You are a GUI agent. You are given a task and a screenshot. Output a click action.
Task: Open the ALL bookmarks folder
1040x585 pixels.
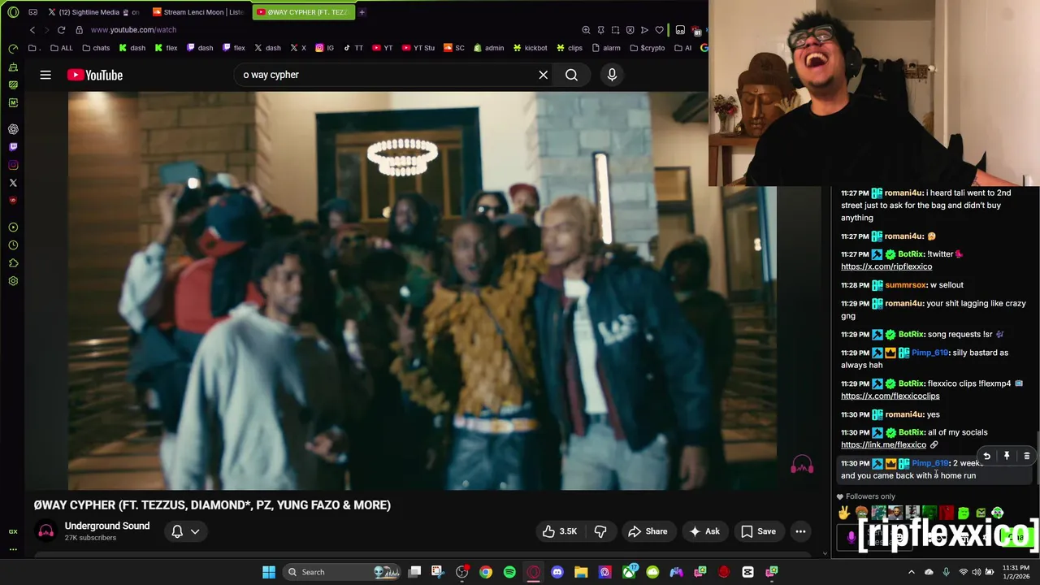tap(62, 48)
